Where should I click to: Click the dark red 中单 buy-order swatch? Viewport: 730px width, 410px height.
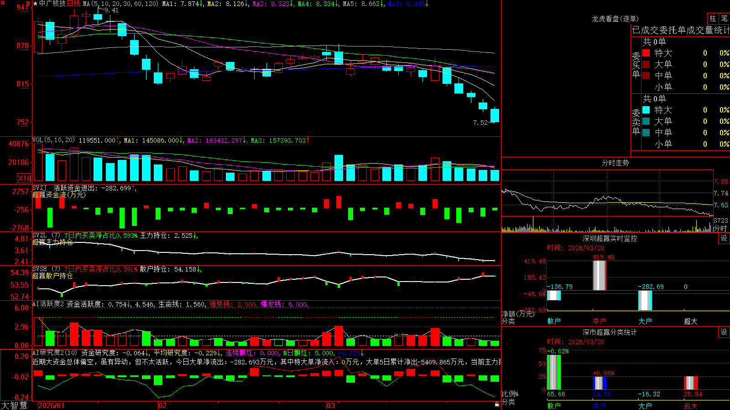click(x=646, y=76)
